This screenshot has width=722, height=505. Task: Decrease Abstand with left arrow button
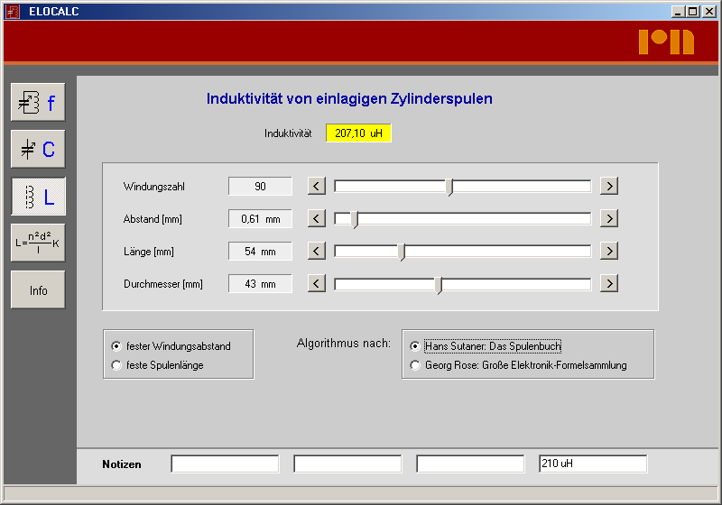(x=316, y=219)
